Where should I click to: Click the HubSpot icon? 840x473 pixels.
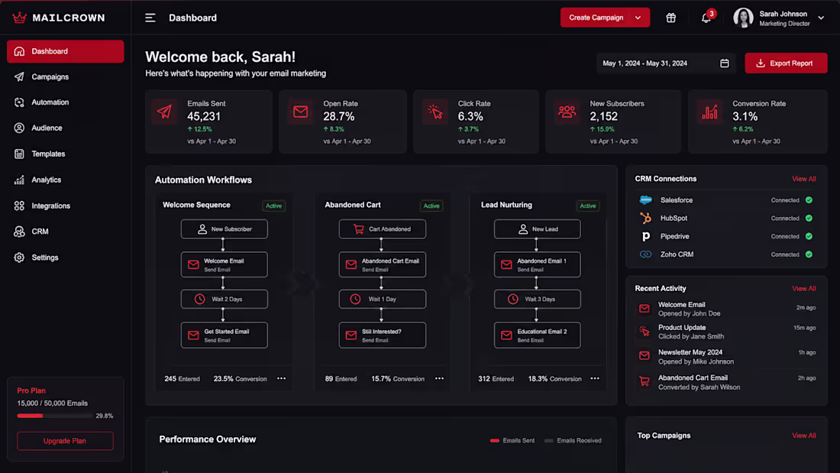tap(645, 219)
